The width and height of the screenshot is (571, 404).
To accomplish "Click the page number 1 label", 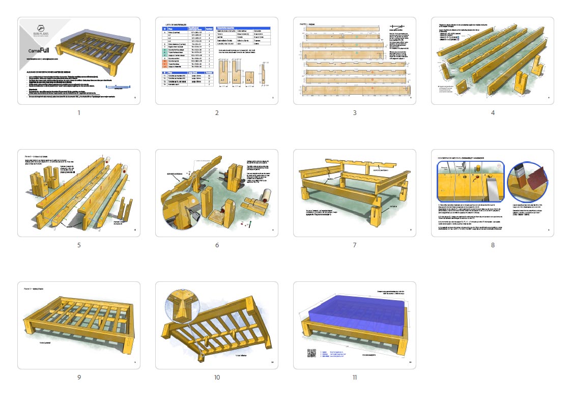I will (x=79, y=113).
